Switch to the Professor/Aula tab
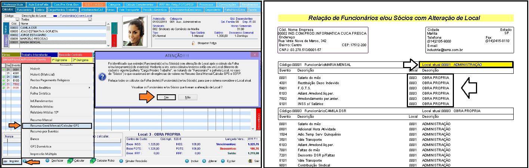 coord(13,4)
